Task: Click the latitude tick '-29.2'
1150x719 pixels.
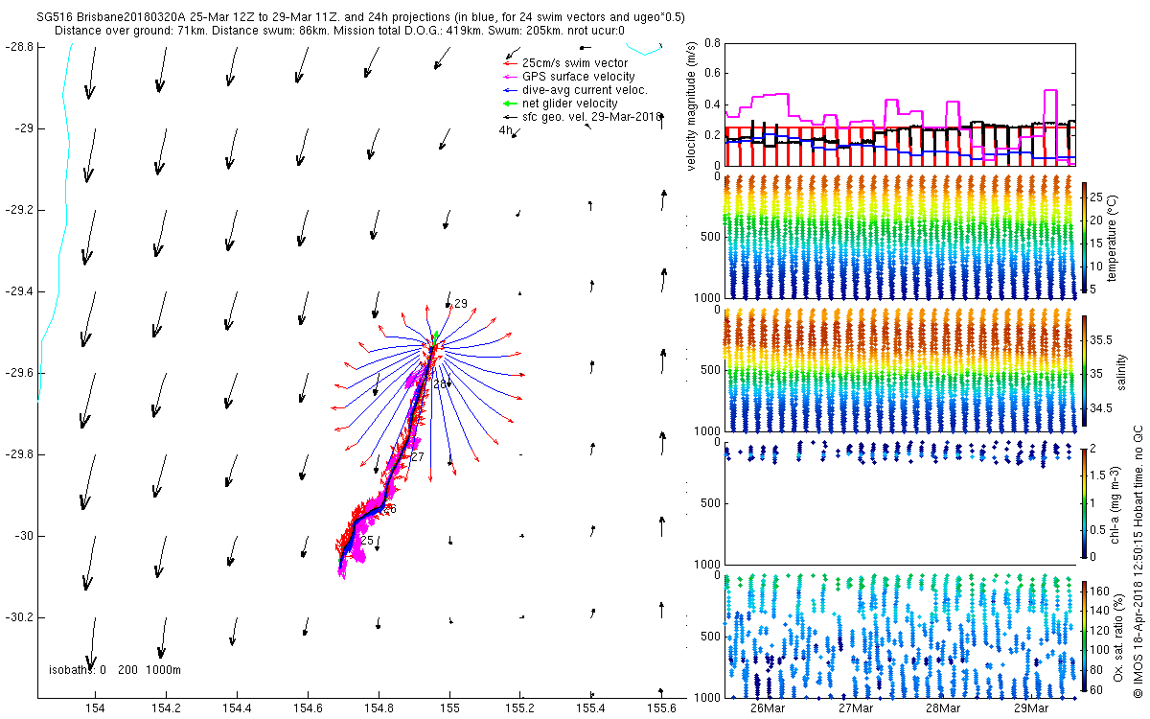Action: tap(20, 210)
